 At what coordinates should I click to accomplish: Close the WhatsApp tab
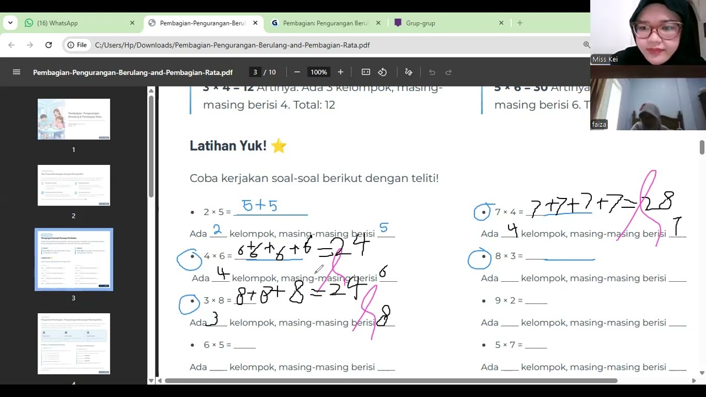pyautogui.click(x=132, y=23)
